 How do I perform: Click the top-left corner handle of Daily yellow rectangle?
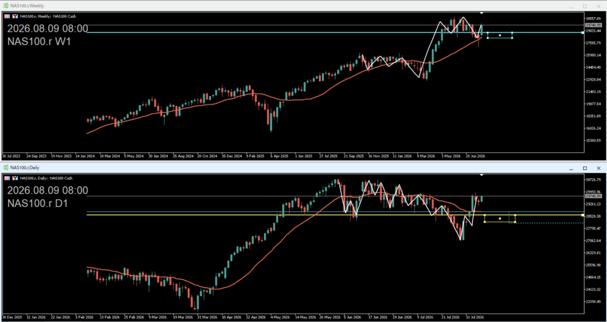(x=485, y=215)
